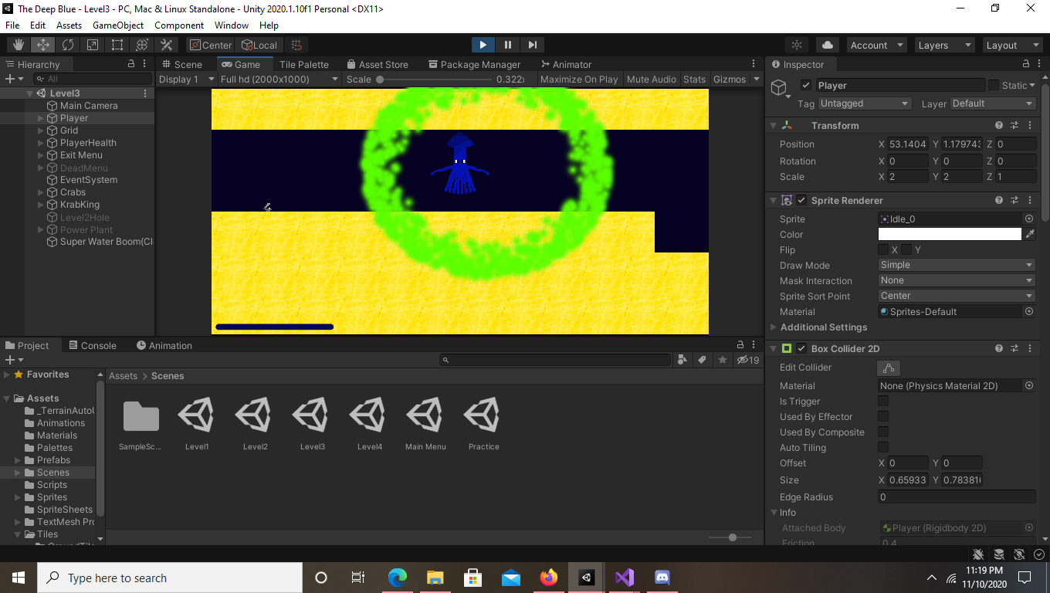Click the Gizmos button
Screen dimensions: 1050x593
coord(730,79)
